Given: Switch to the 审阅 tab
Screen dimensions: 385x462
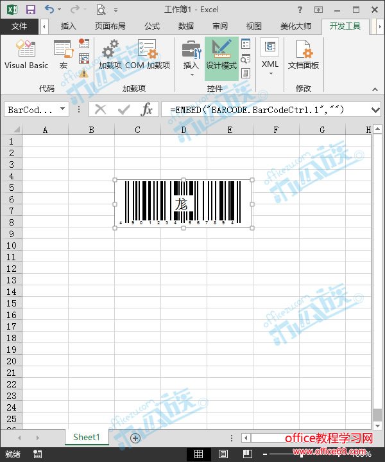Looking at the screenshot, I should 220,26.
